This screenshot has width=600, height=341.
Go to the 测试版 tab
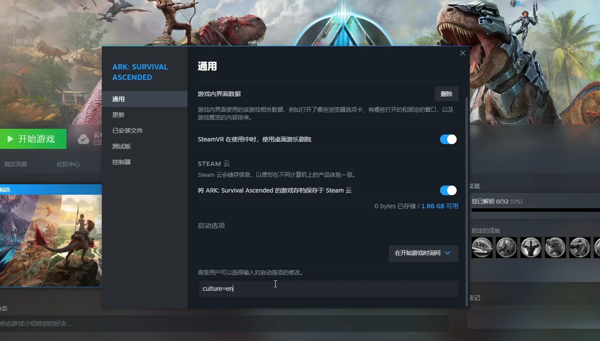pyautogui.click(x=145, y=146)
